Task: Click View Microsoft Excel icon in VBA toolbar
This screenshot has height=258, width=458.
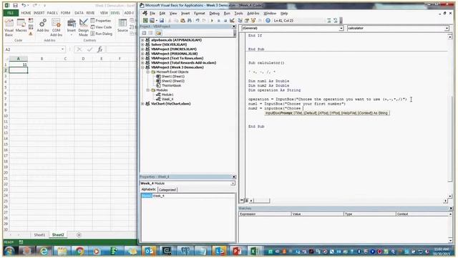Action: click(145, 21)
